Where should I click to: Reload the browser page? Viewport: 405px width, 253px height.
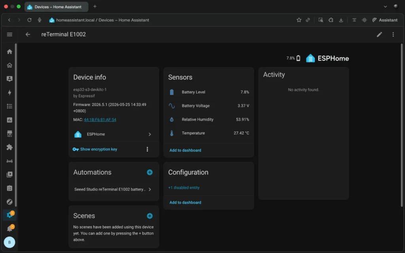pyautogui.click(x=29, y=20)
